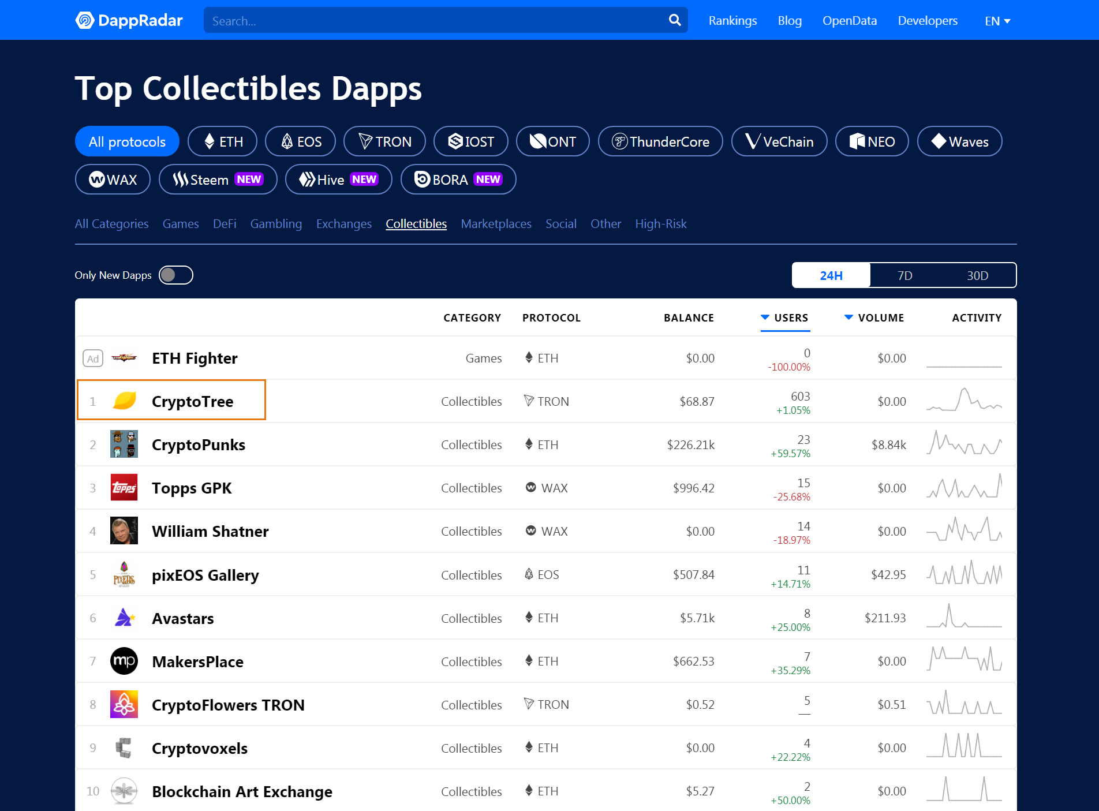Open CryptoTree lemon icon
The image size is (1099, 811).
click(124, 401)
